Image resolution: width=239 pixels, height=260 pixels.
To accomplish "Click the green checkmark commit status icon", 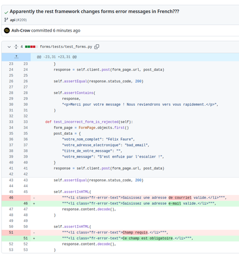I will tap(6, 12).
